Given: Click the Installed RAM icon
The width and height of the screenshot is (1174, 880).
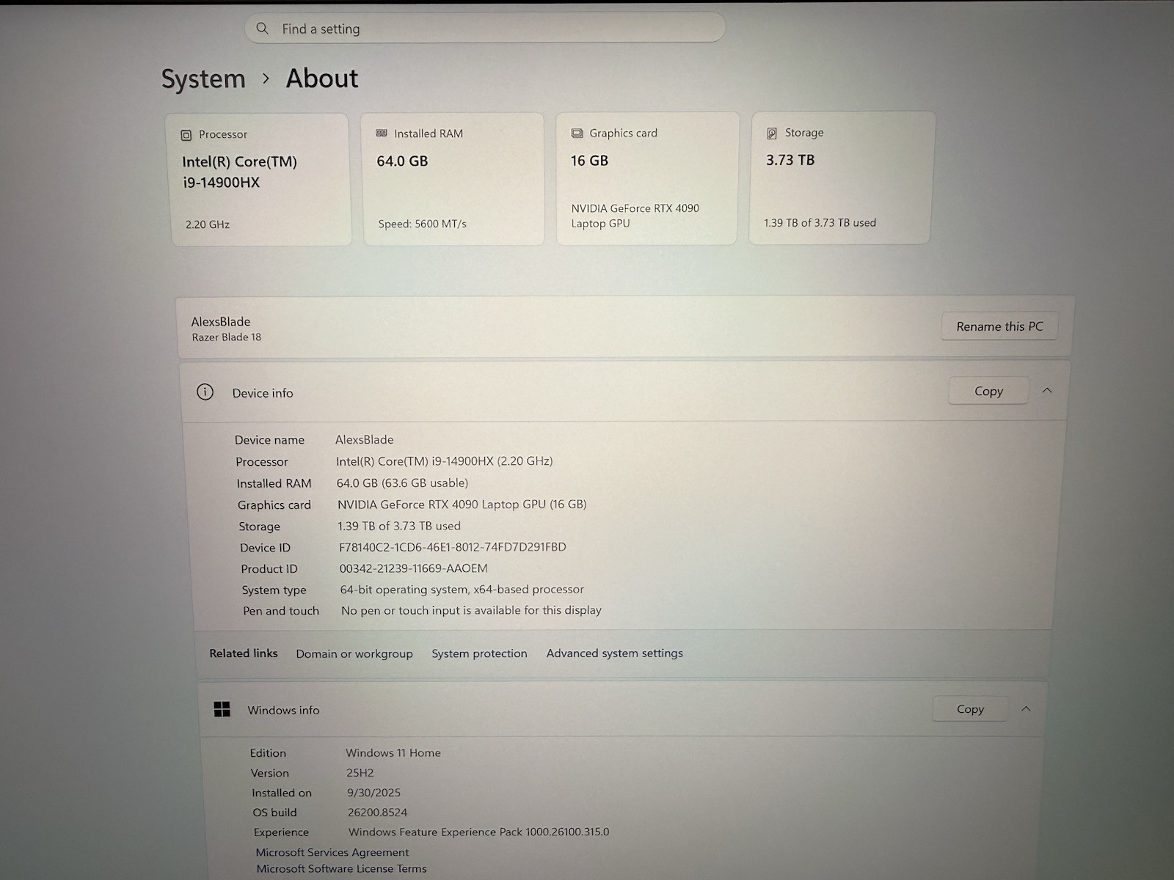Looking at the screenshot, I should click(x=382, y=133).
